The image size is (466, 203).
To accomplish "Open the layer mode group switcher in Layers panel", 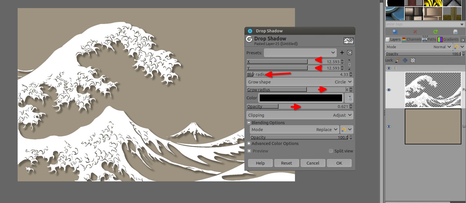I will 459,47.
